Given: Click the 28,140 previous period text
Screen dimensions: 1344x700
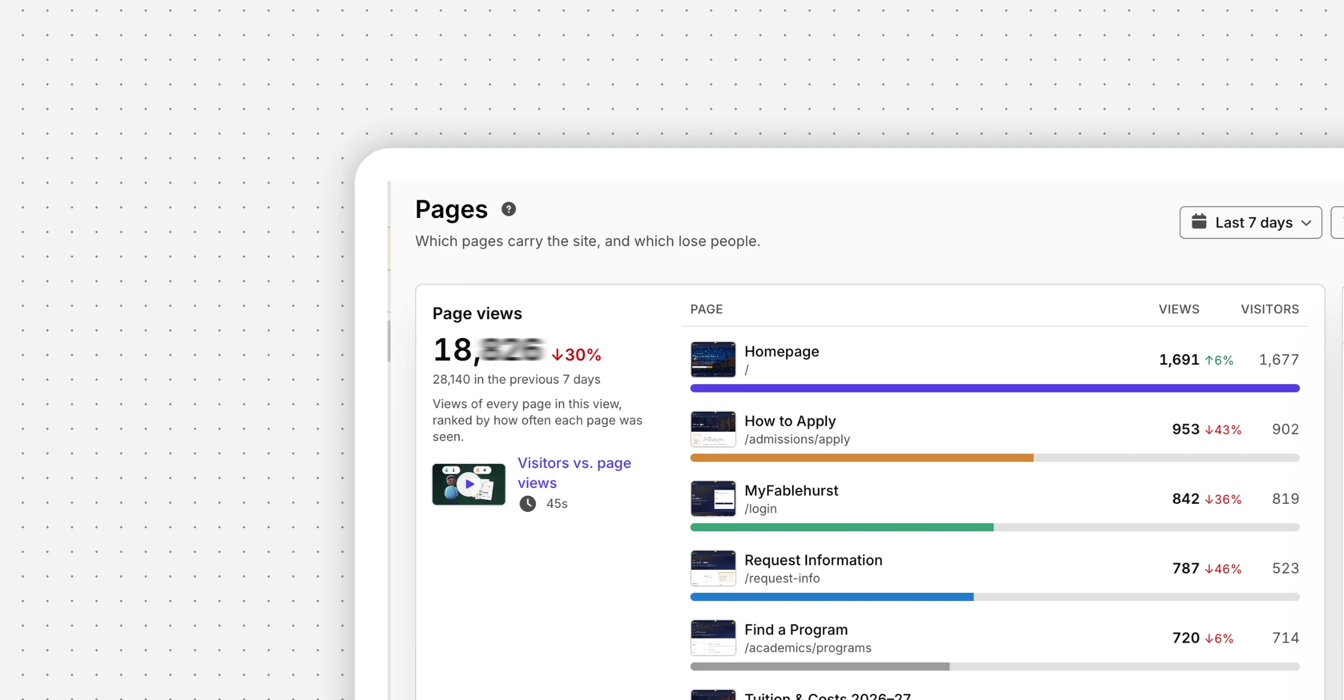Looking at the screenshot, I should click(516, 380).
